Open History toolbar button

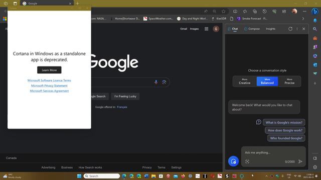coord(264,11)
